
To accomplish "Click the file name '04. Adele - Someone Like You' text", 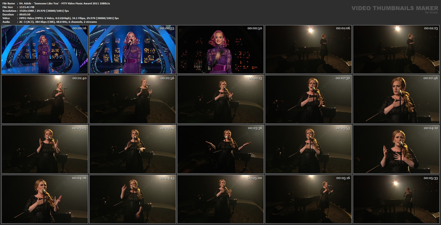I will pos(64,3).
